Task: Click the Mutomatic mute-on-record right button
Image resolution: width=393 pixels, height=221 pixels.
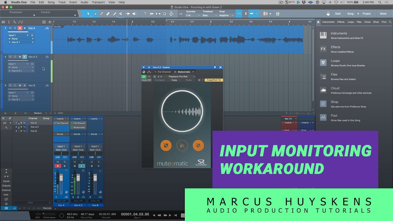Action: tap(198, 145)
